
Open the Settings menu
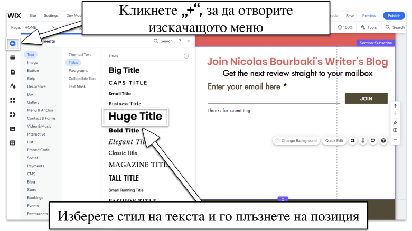click(51, 16)
